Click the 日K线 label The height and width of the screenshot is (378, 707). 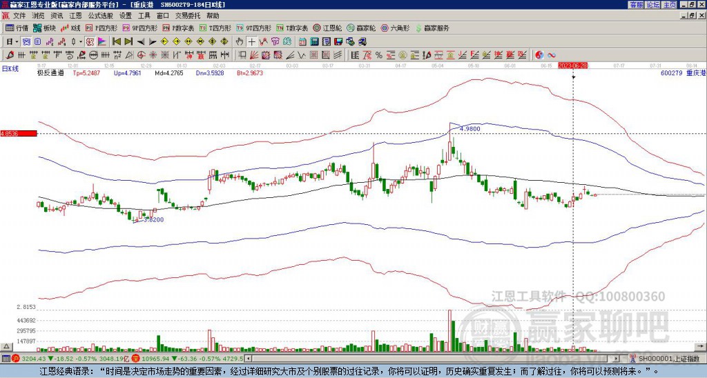tap(10, 68)
